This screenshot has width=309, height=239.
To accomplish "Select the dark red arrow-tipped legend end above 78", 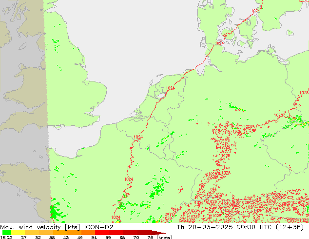I will [159, 232].
